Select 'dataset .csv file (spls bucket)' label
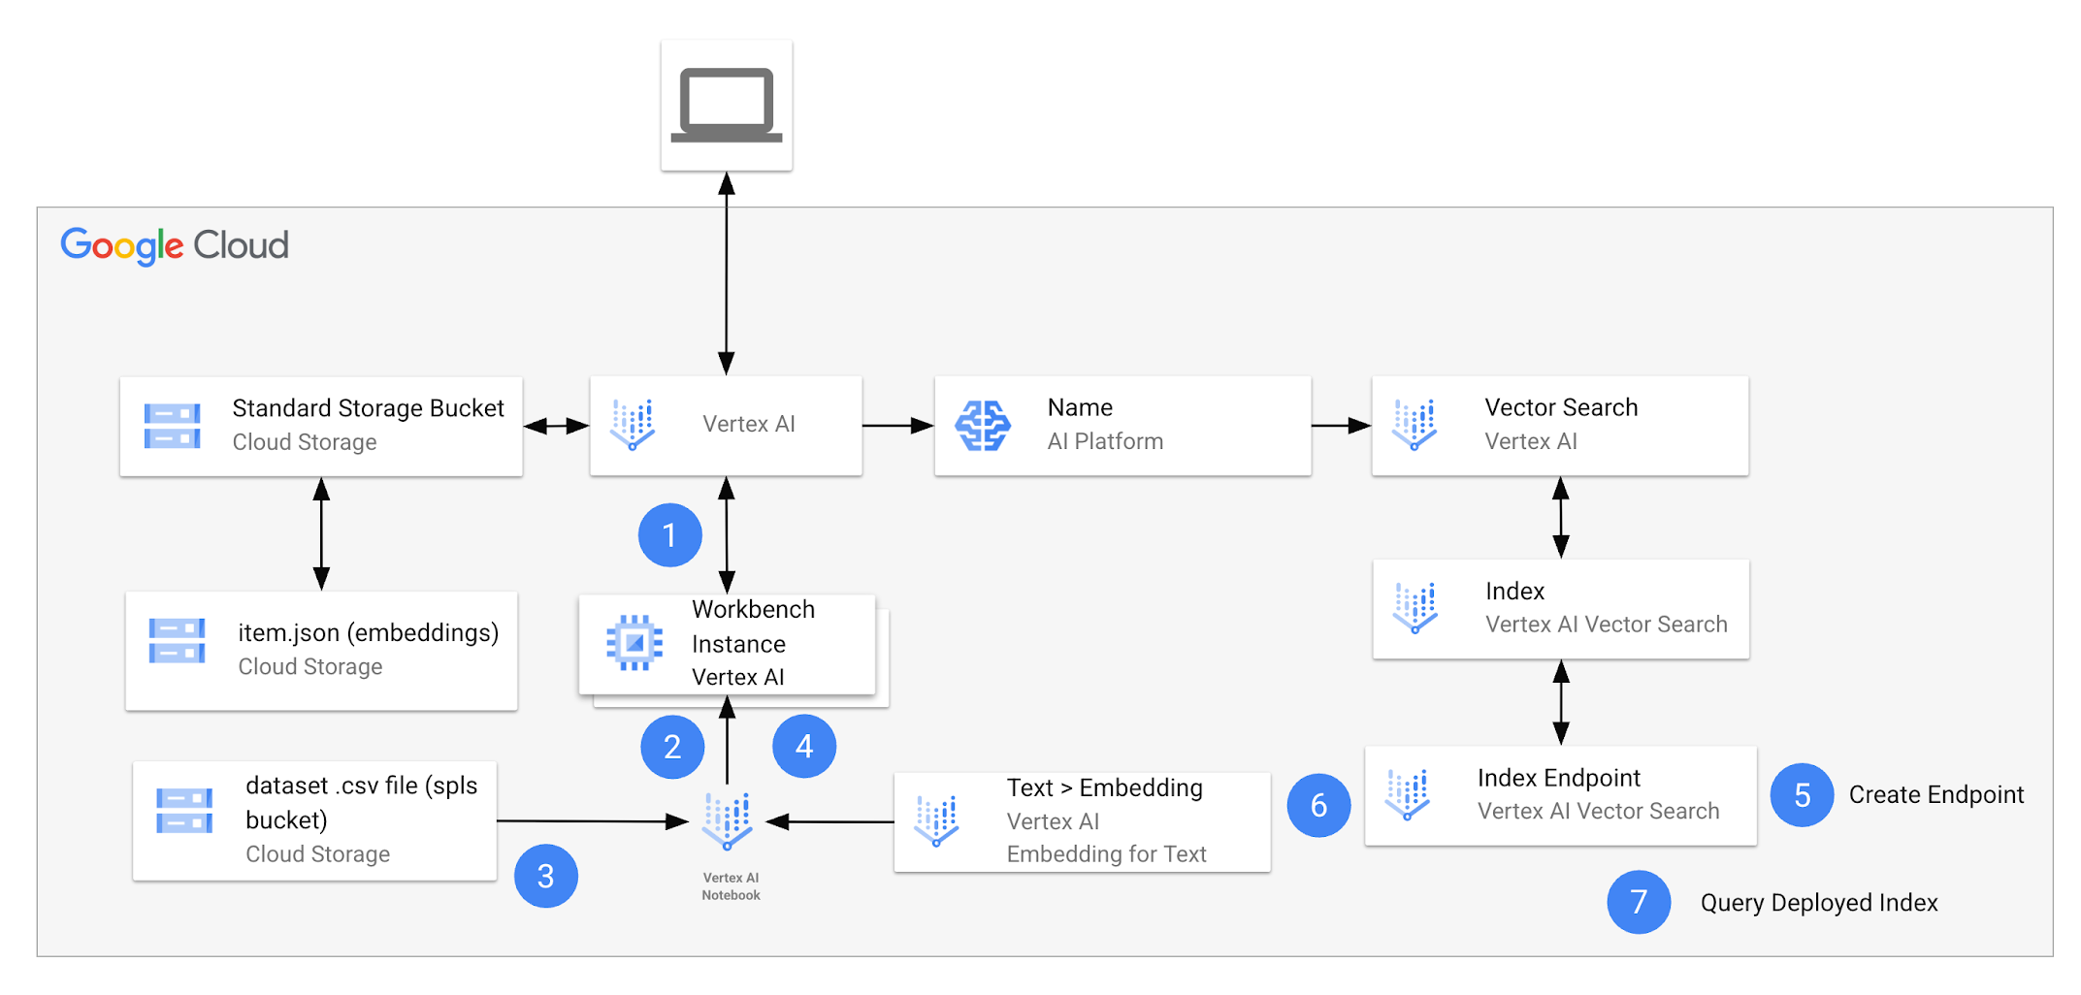This screenshot has height=995, width=2081. click(362, 803)
